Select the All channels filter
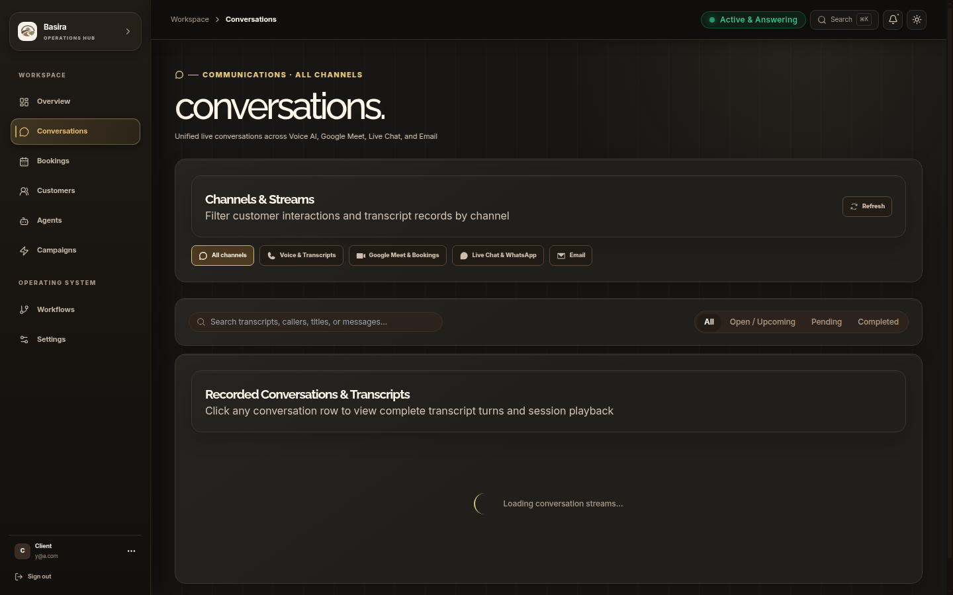The height and width of the screenshot is (595, 953). tap(222, 255)
